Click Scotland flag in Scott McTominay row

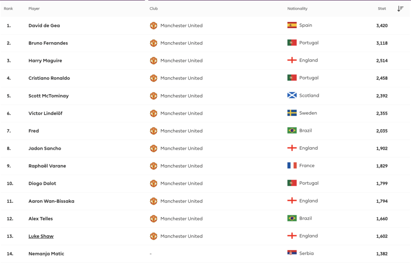point(292,95)
